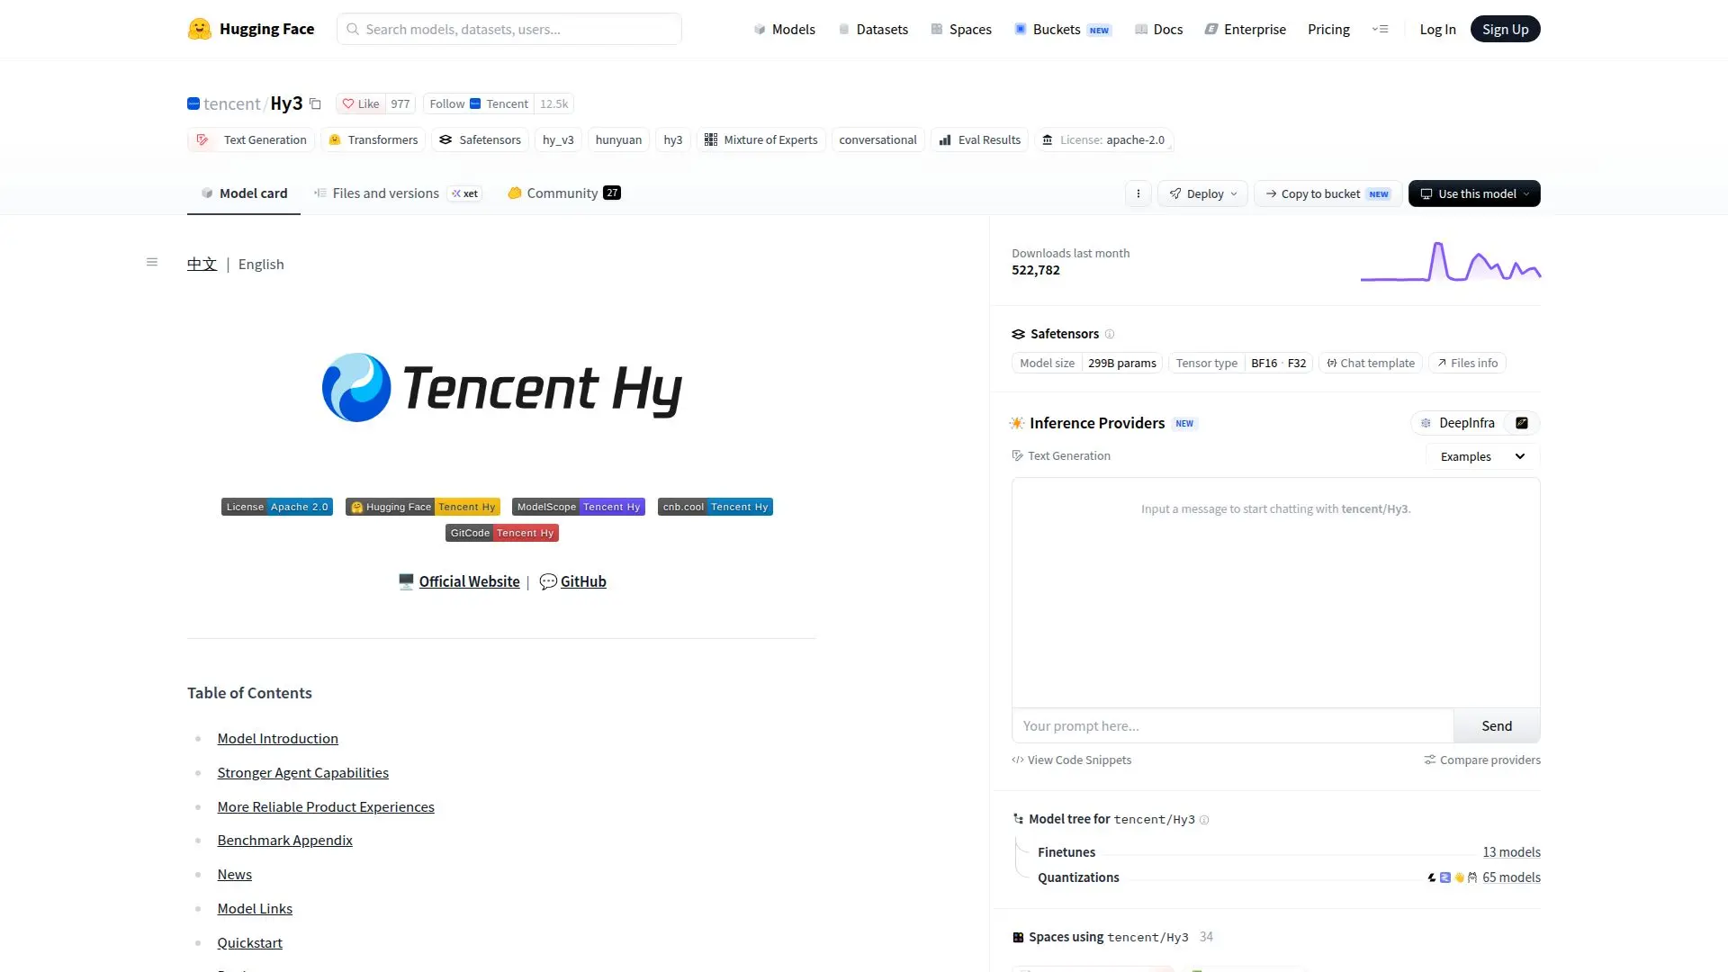Click the Tencent Hy logo image
This screenshot has height=972, width=1728.
tap(501, 388)
